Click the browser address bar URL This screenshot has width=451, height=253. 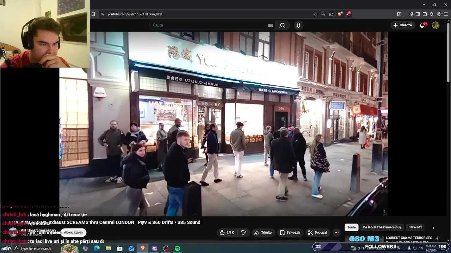click(x=135, y=14)
